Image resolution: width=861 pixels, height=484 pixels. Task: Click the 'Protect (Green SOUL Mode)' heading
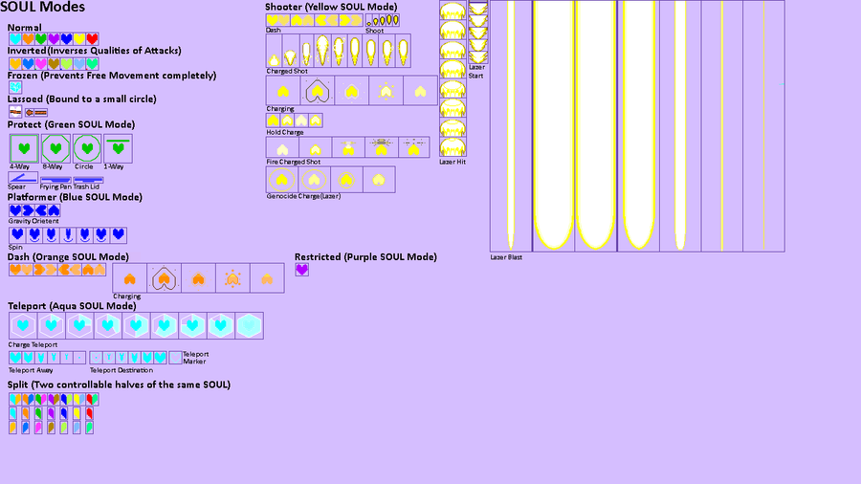(72, 124)
